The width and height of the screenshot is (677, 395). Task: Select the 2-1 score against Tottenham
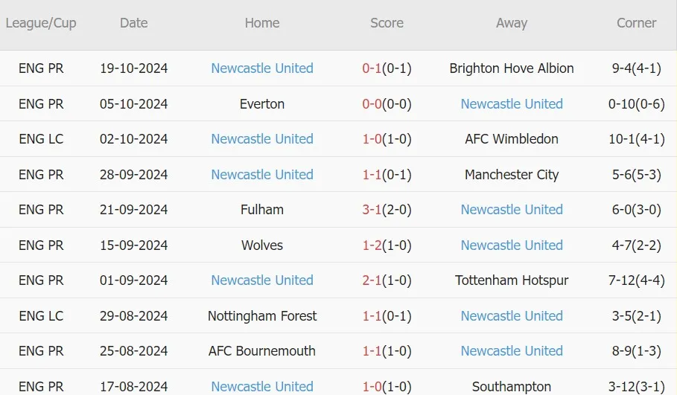(372, 280)
